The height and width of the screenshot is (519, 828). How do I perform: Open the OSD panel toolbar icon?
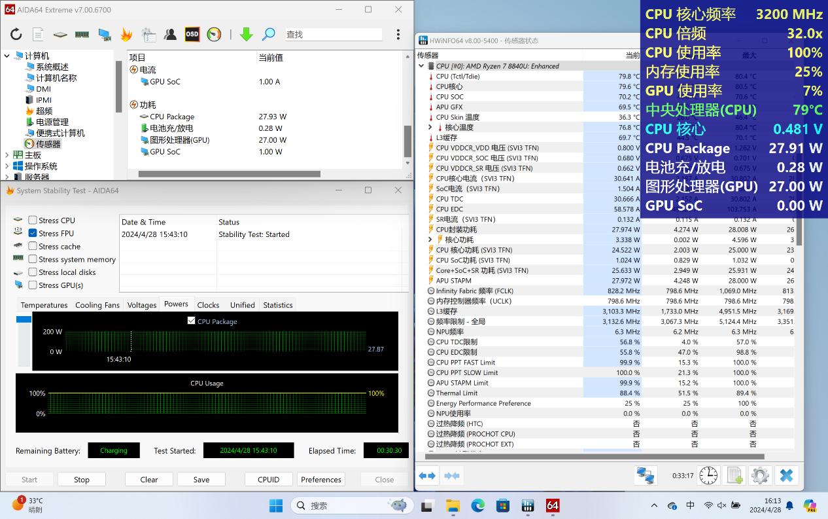pyautogui.click(x=192, y=35)
